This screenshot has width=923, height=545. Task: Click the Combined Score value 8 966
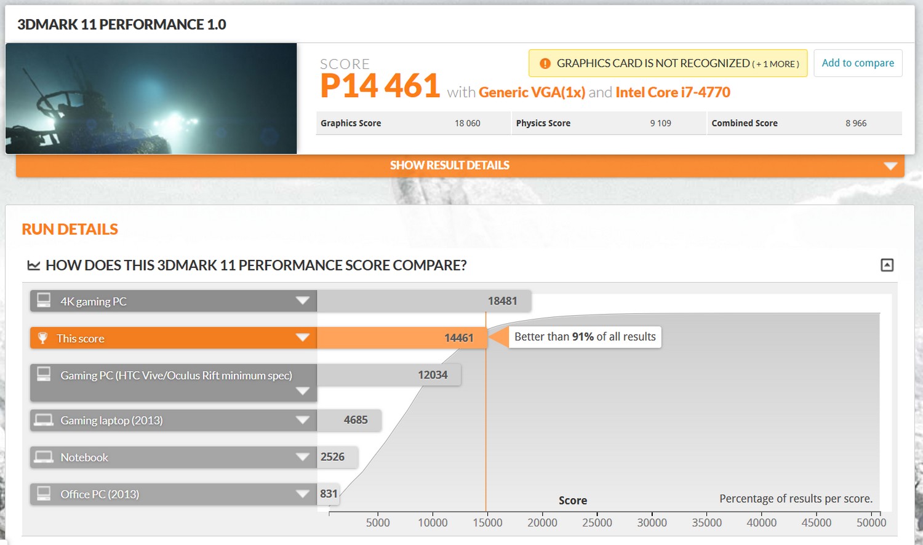point(856,123)
